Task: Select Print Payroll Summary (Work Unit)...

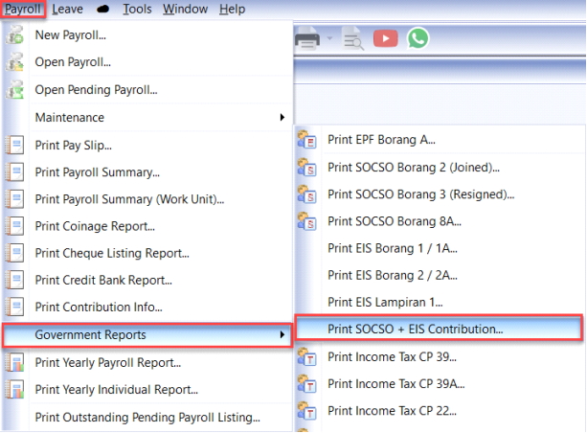Action: point(129,199)
